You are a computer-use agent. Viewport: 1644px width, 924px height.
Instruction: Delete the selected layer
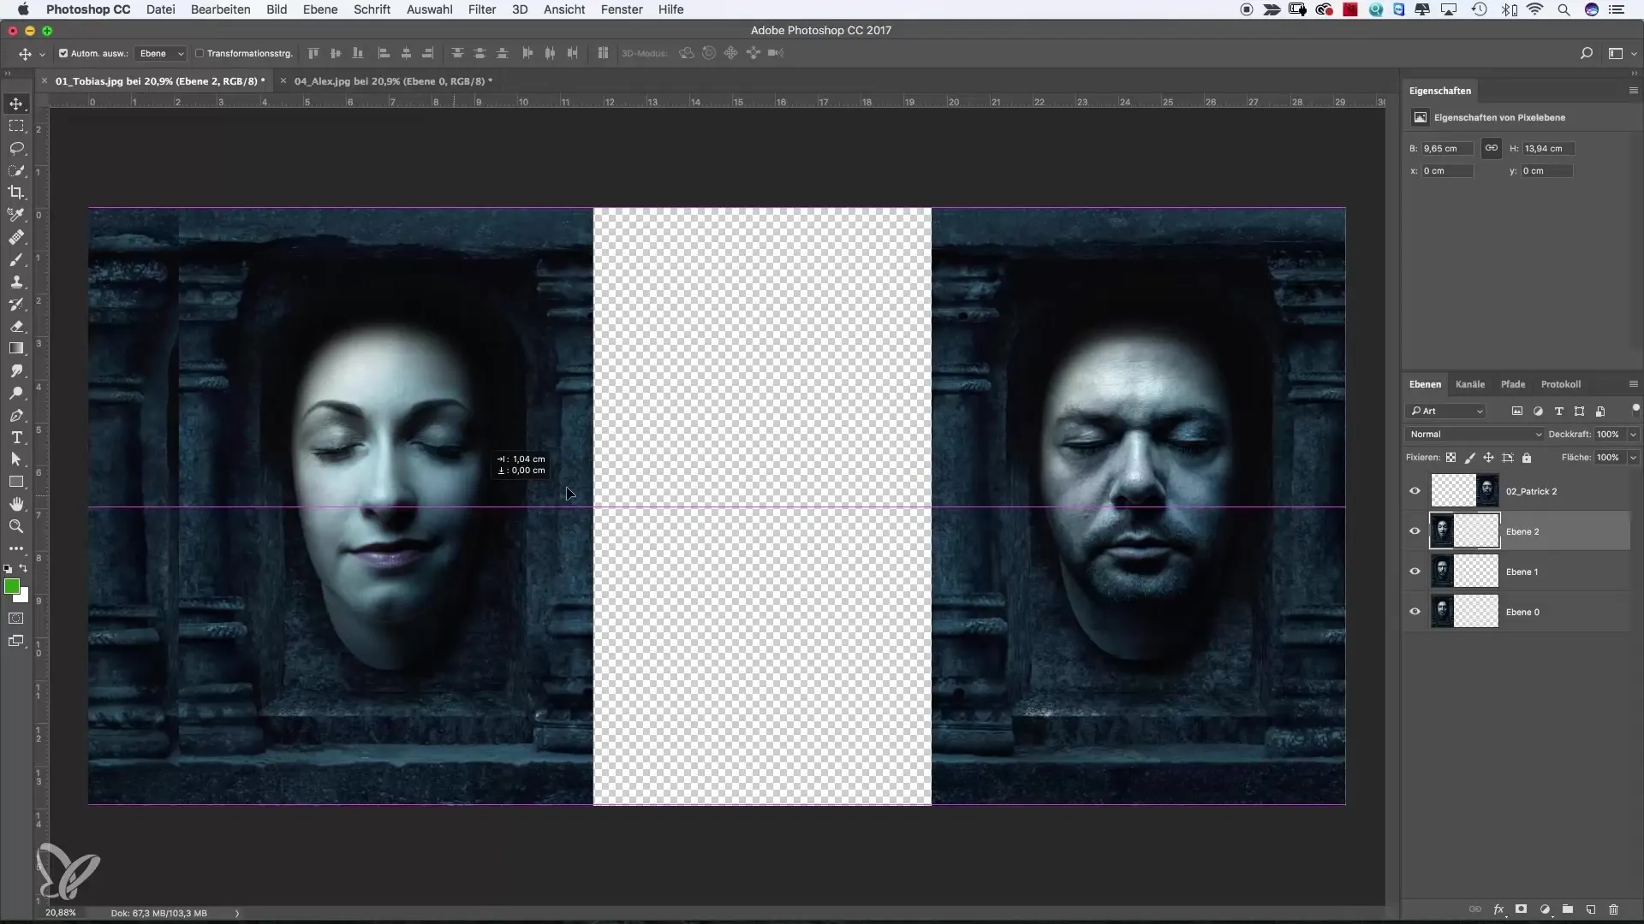[1614, 909]
